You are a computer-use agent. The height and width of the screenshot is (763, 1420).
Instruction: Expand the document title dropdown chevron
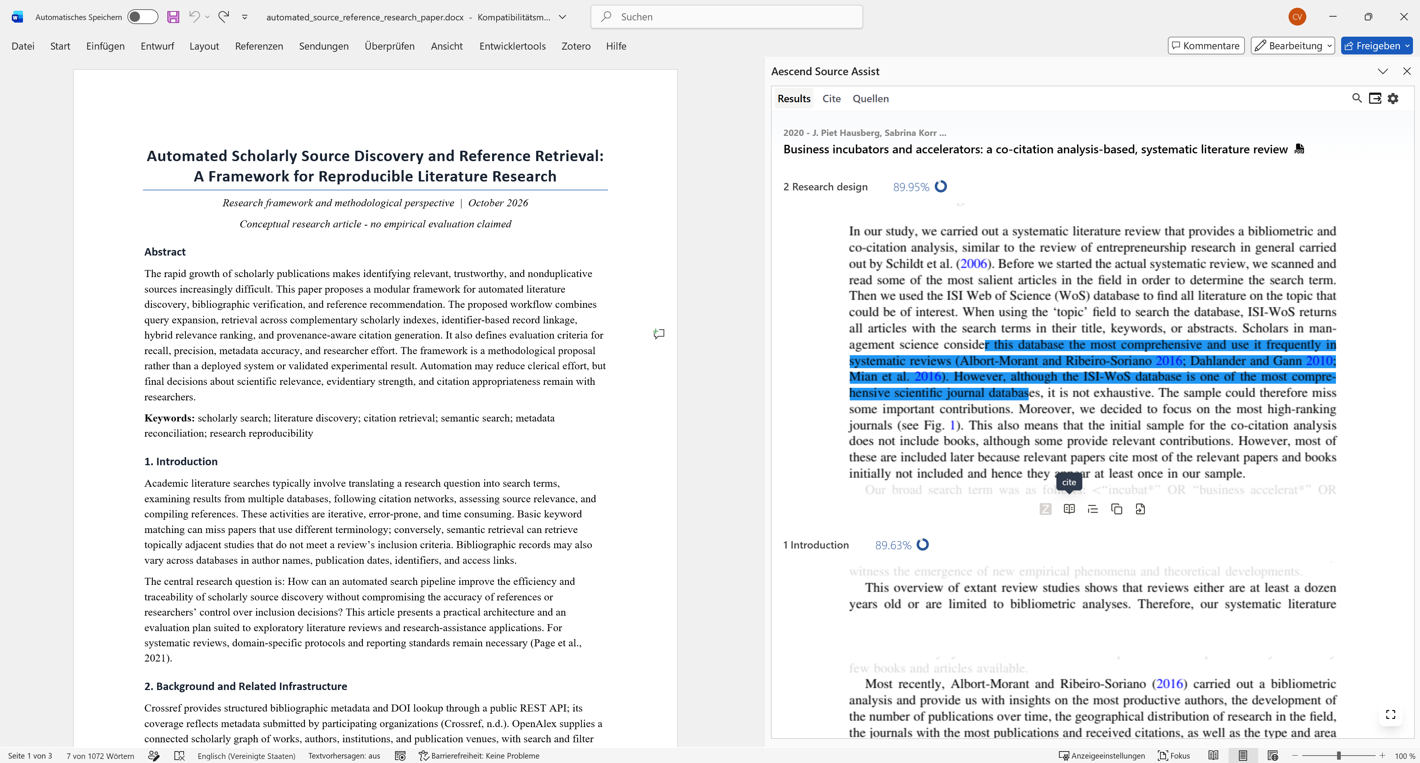pos(562,17)
